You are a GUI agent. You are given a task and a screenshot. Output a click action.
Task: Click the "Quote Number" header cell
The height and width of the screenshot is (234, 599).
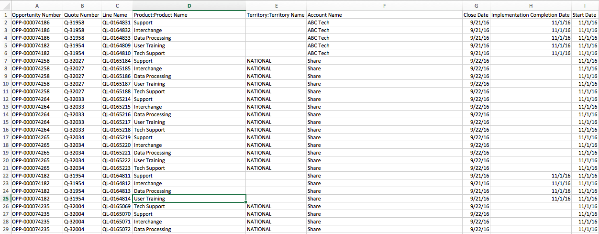[x=82, y=15]
